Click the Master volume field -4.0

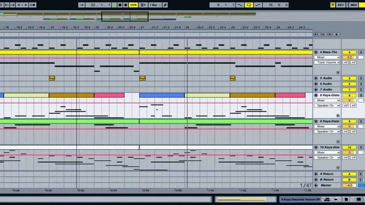pyautogui.click(x=349, y=185)
